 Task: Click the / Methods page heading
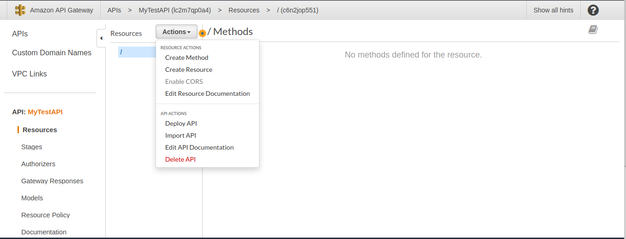[230, 32]
